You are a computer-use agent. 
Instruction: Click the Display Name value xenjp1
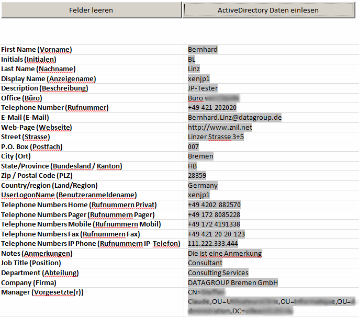(199, 78)
